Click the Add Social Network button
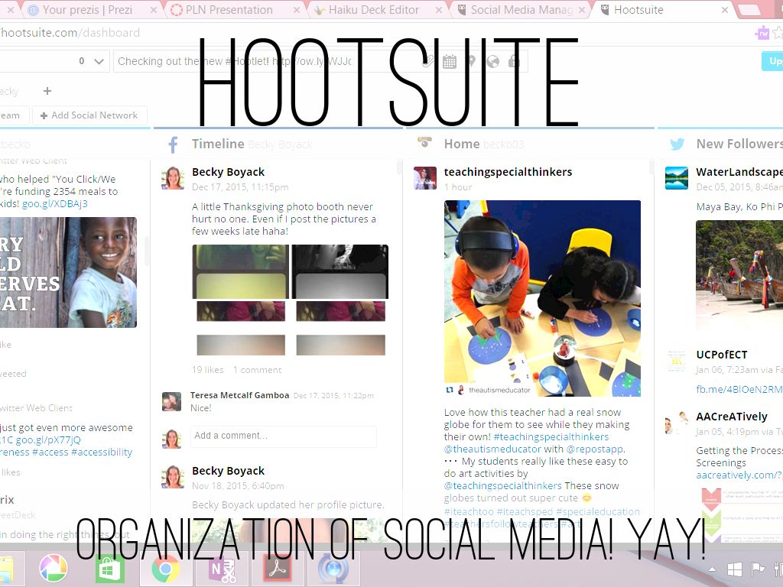The height and width of the screenshot is (587, 783). tap(88, 115)
